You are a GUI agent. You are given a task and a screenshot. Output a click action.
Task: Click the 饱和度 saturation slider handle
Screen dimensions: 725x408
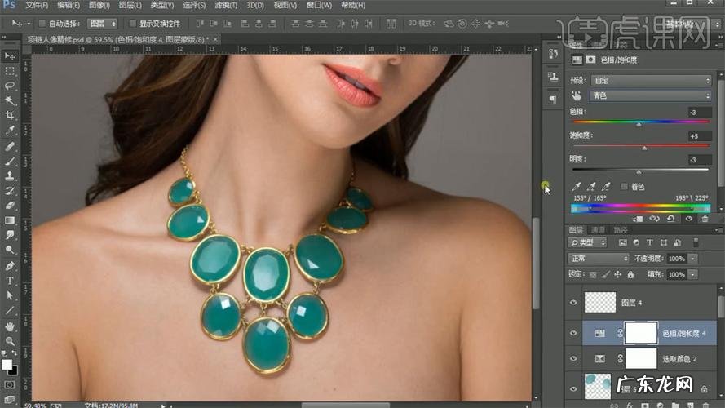tap(644, 148)
